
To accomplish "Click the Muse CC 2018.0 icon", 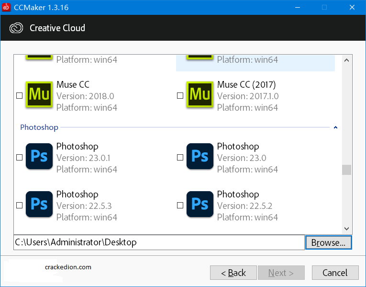I will point(39,94).
